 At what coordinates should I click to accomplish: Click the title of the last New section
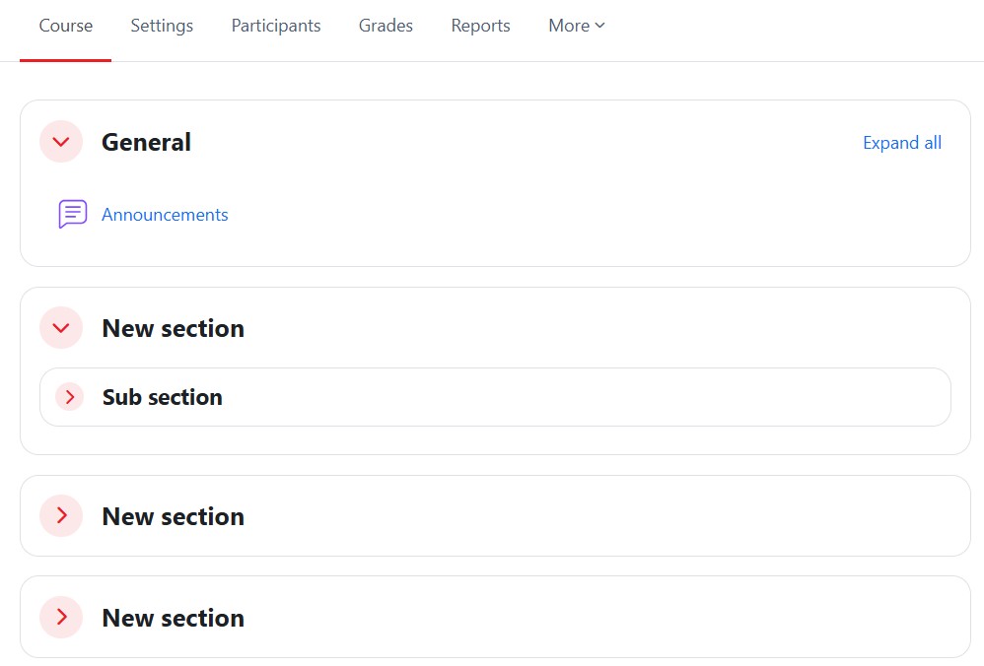pos(173,618)
